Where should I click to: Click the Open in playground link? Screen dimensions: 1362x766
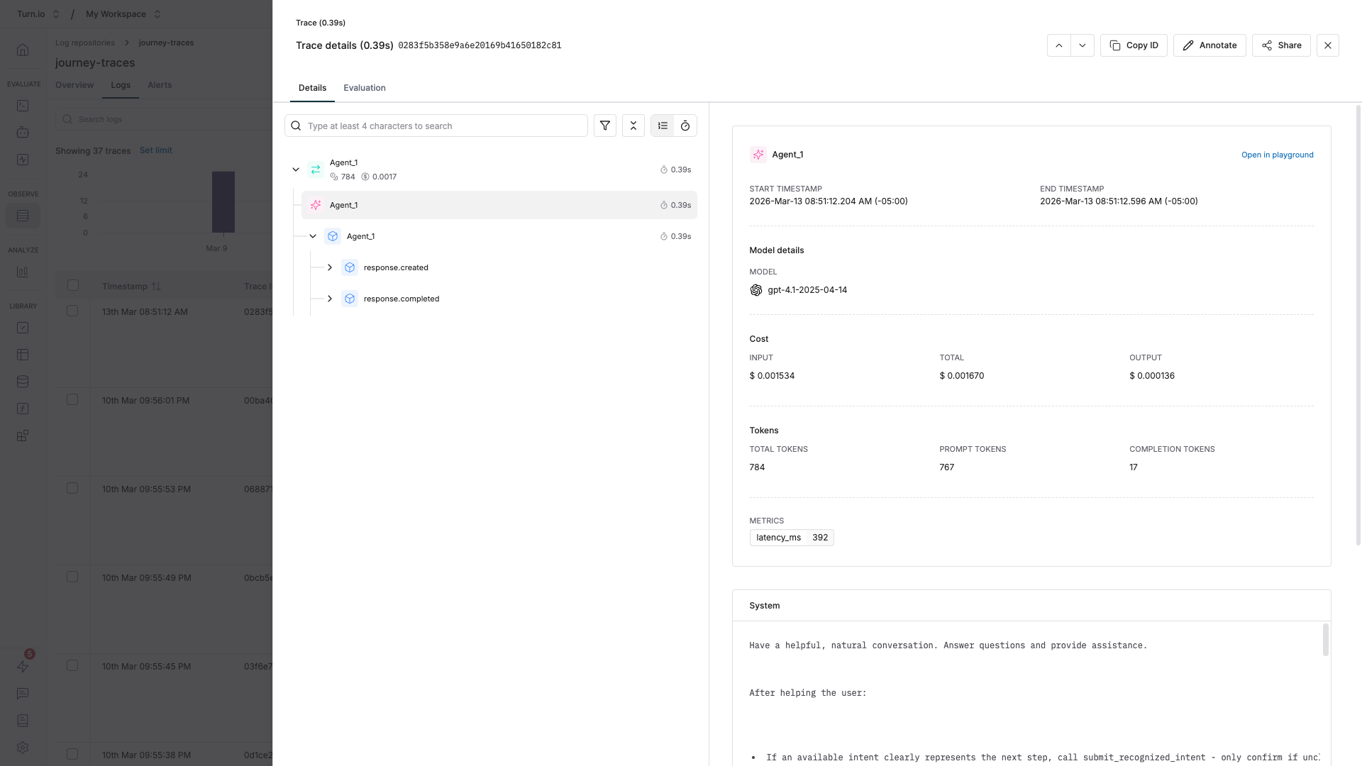tap(1277, 155)
